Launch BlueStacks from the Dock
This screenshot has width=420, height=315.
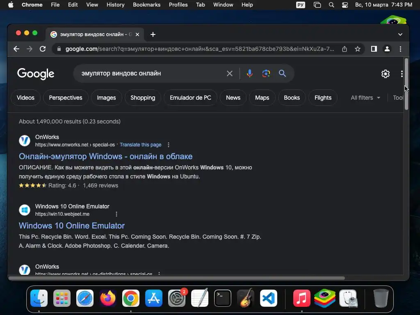[325, 298]
